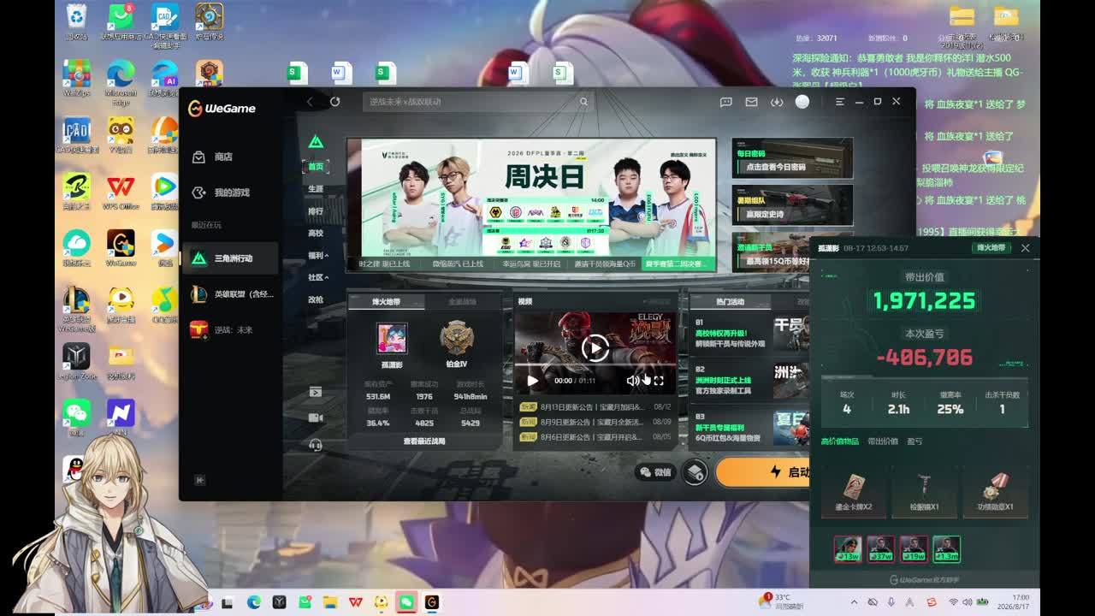The image size is (1095, 616).
Task: Go back using the WeGame back arrow
Action: tap(310, 102)
